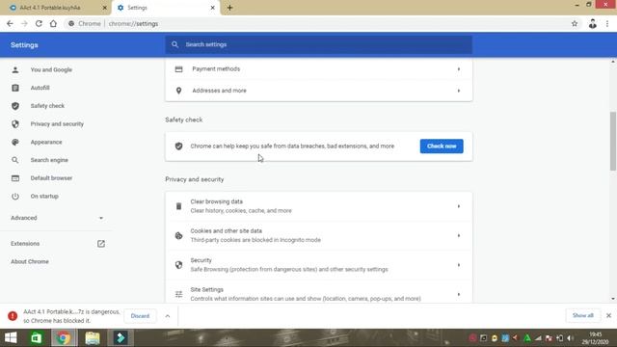Open the Chrome three-dot menu
Viewport: 617px width, 347px height.
point(607,23)
